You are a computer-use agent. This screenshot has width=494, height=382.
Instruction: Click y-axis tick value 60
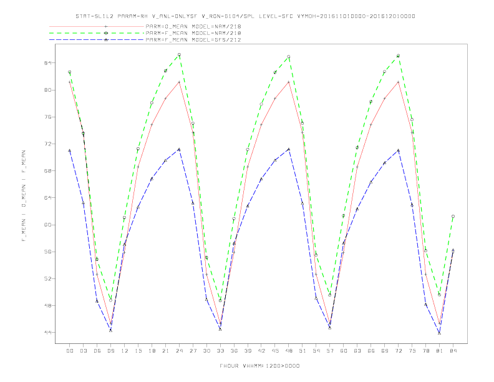47,225
